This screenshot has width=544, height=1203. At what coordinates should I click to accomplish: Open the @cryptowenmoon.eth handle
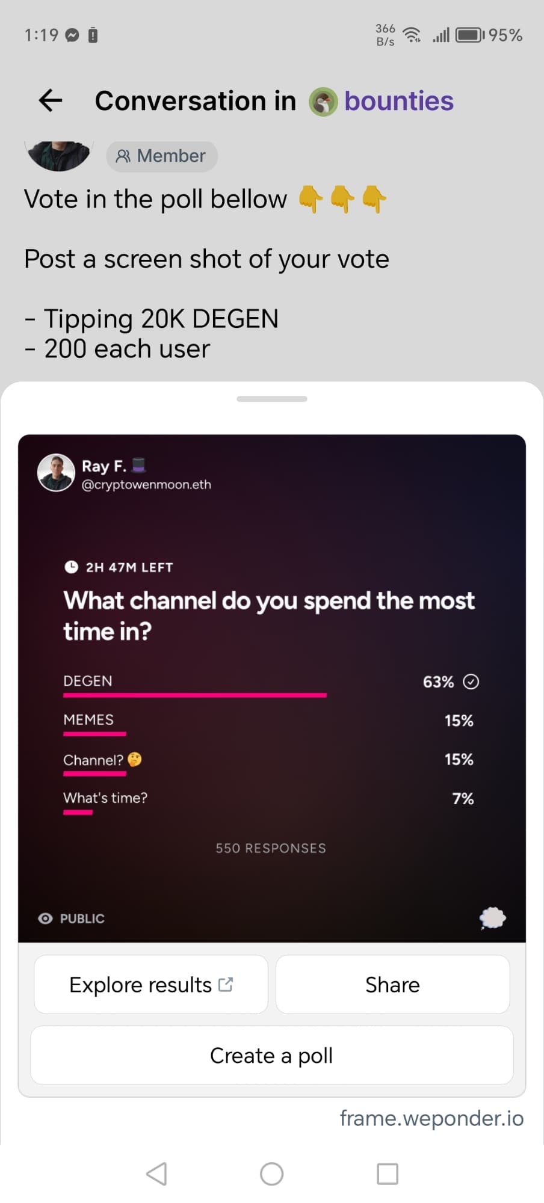[146, 485]
